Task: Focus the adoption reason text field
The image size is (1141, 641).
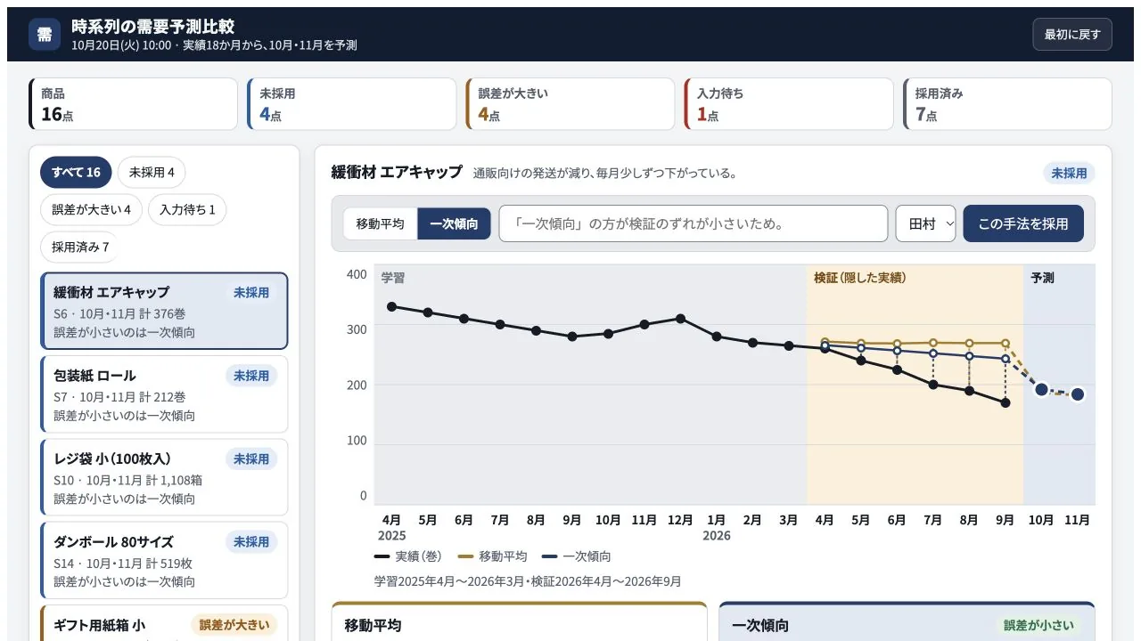Action: 694,223
